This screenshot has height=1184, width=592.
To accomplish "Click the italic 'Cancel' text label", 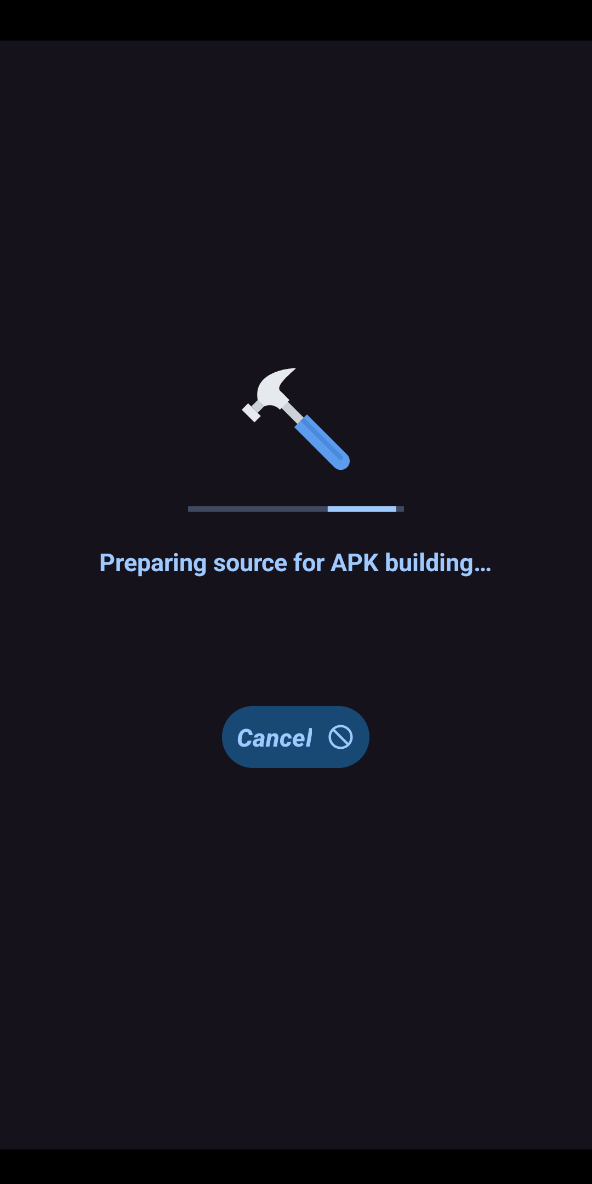I will coord(275,738).
